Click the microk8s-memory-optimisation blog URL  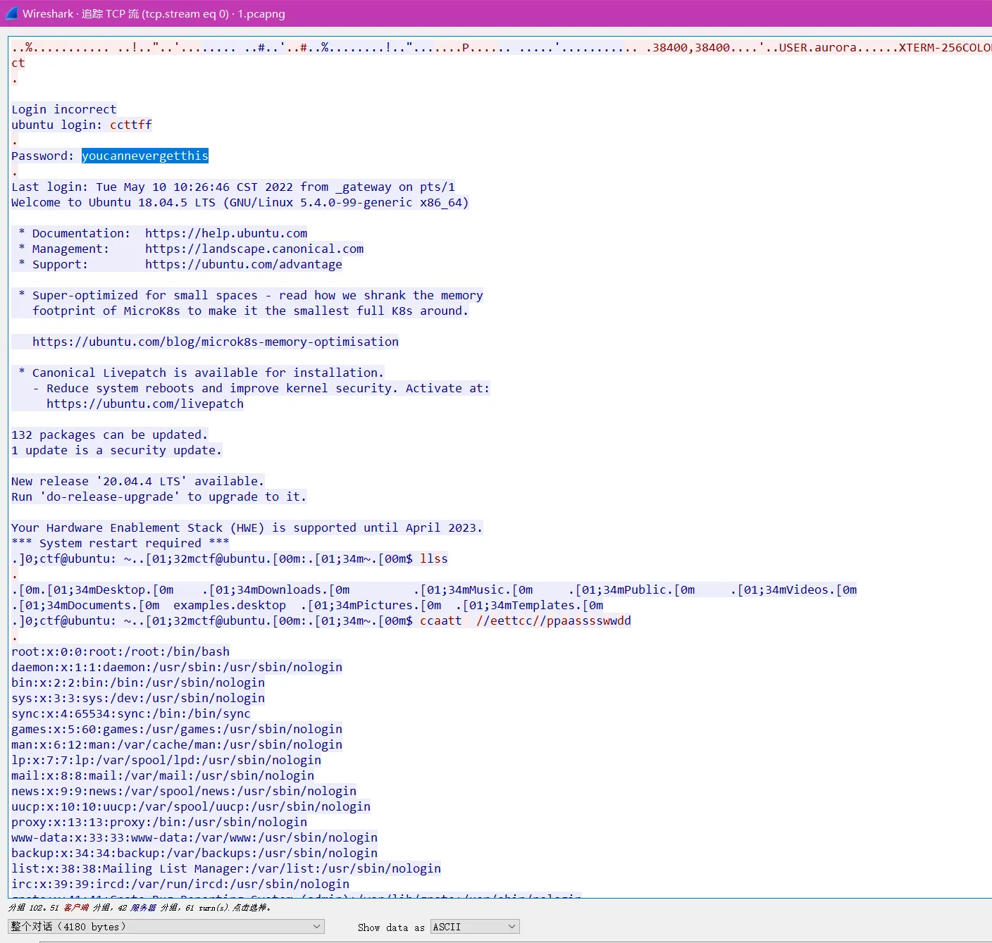pyautogui.click(x=216, y=342)
